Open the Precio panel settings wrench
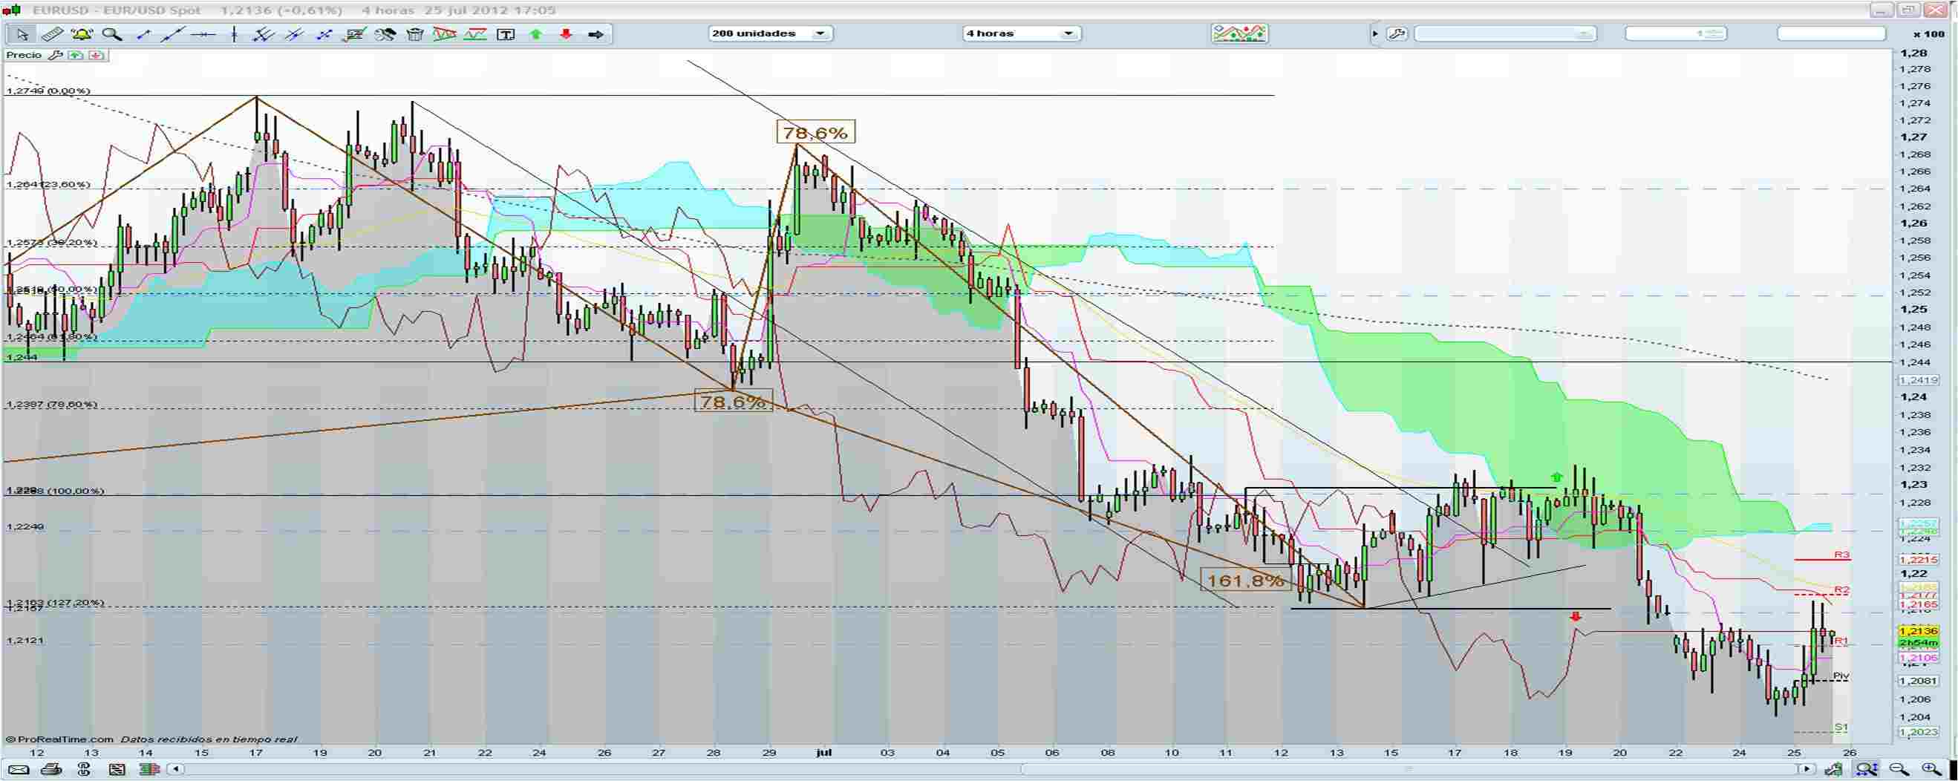The image size is (1958, 781). (56, 55)
